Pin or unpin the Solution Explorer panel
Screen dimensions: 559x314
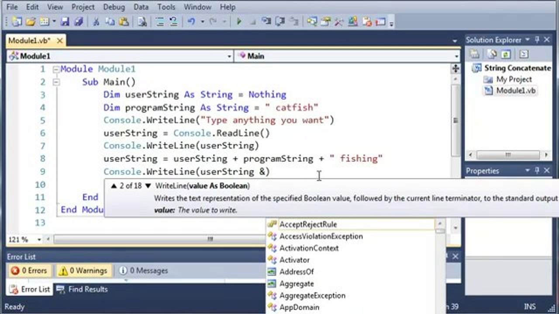[538, 40]
